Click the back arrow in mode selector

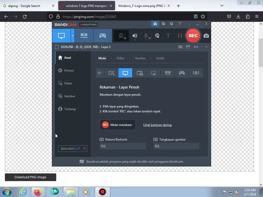pos(100,73)
